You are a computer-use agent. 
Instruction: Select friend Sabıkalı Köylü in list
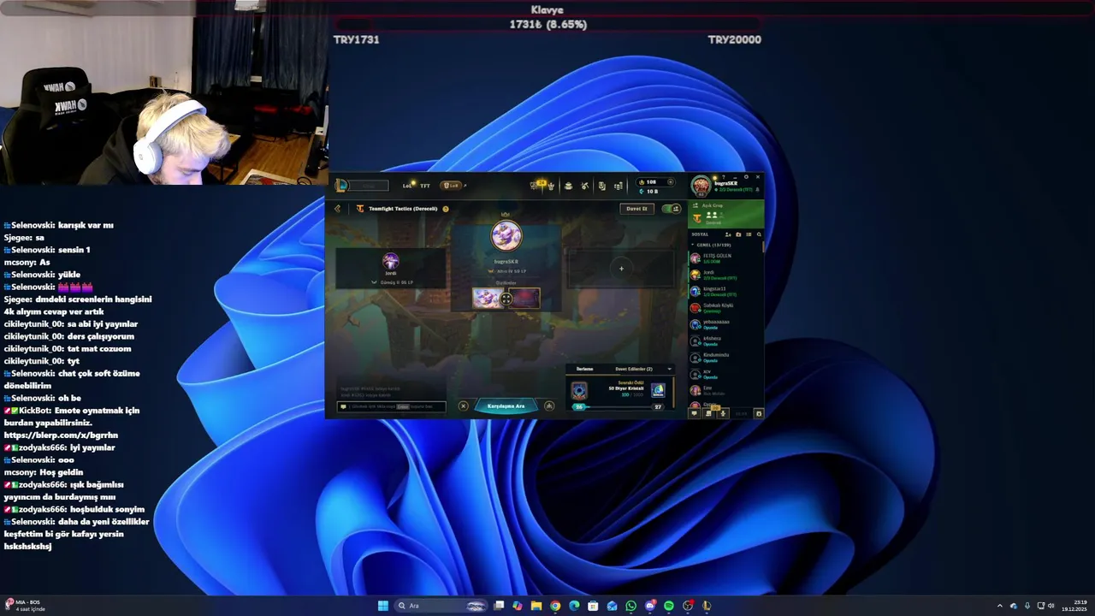pos(725,308)
